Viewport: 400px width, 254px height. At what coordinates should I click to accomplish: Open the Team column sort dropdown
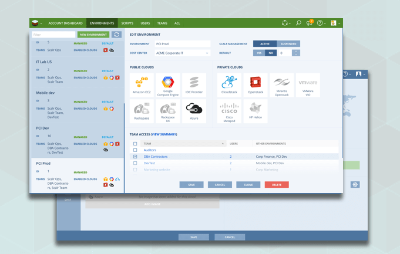click(223, 144)
